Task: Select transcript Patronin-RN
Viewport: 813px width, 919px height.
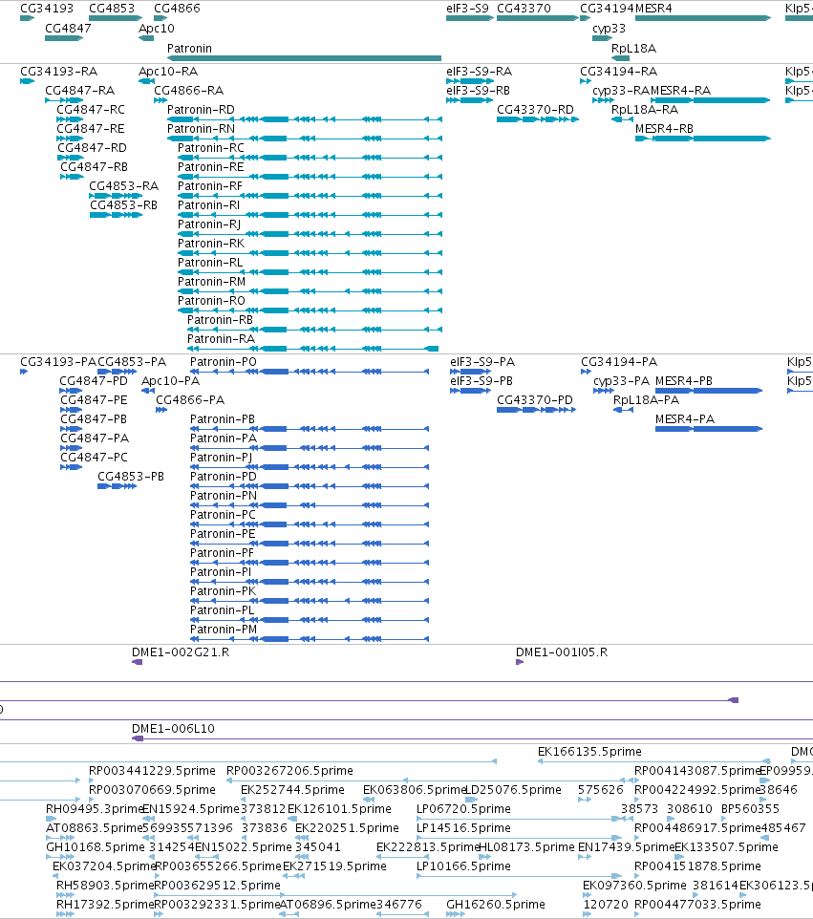Action: pos(305,139)
